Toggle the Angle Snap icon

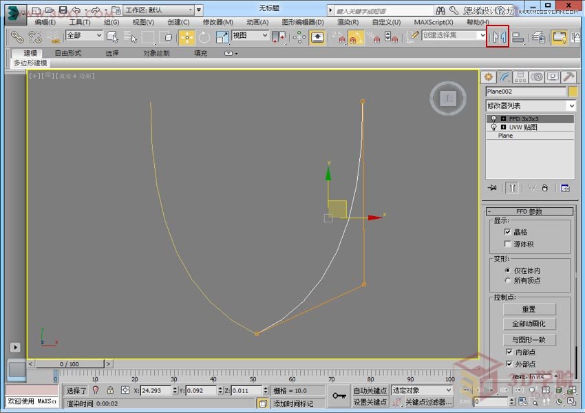tap(356, 37)
